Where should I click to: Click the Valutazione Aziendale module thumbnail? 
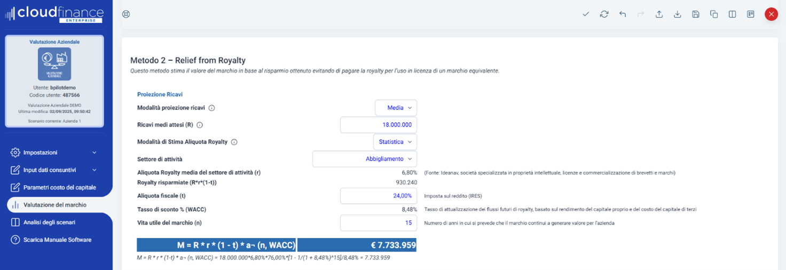[x=54, y=64]
